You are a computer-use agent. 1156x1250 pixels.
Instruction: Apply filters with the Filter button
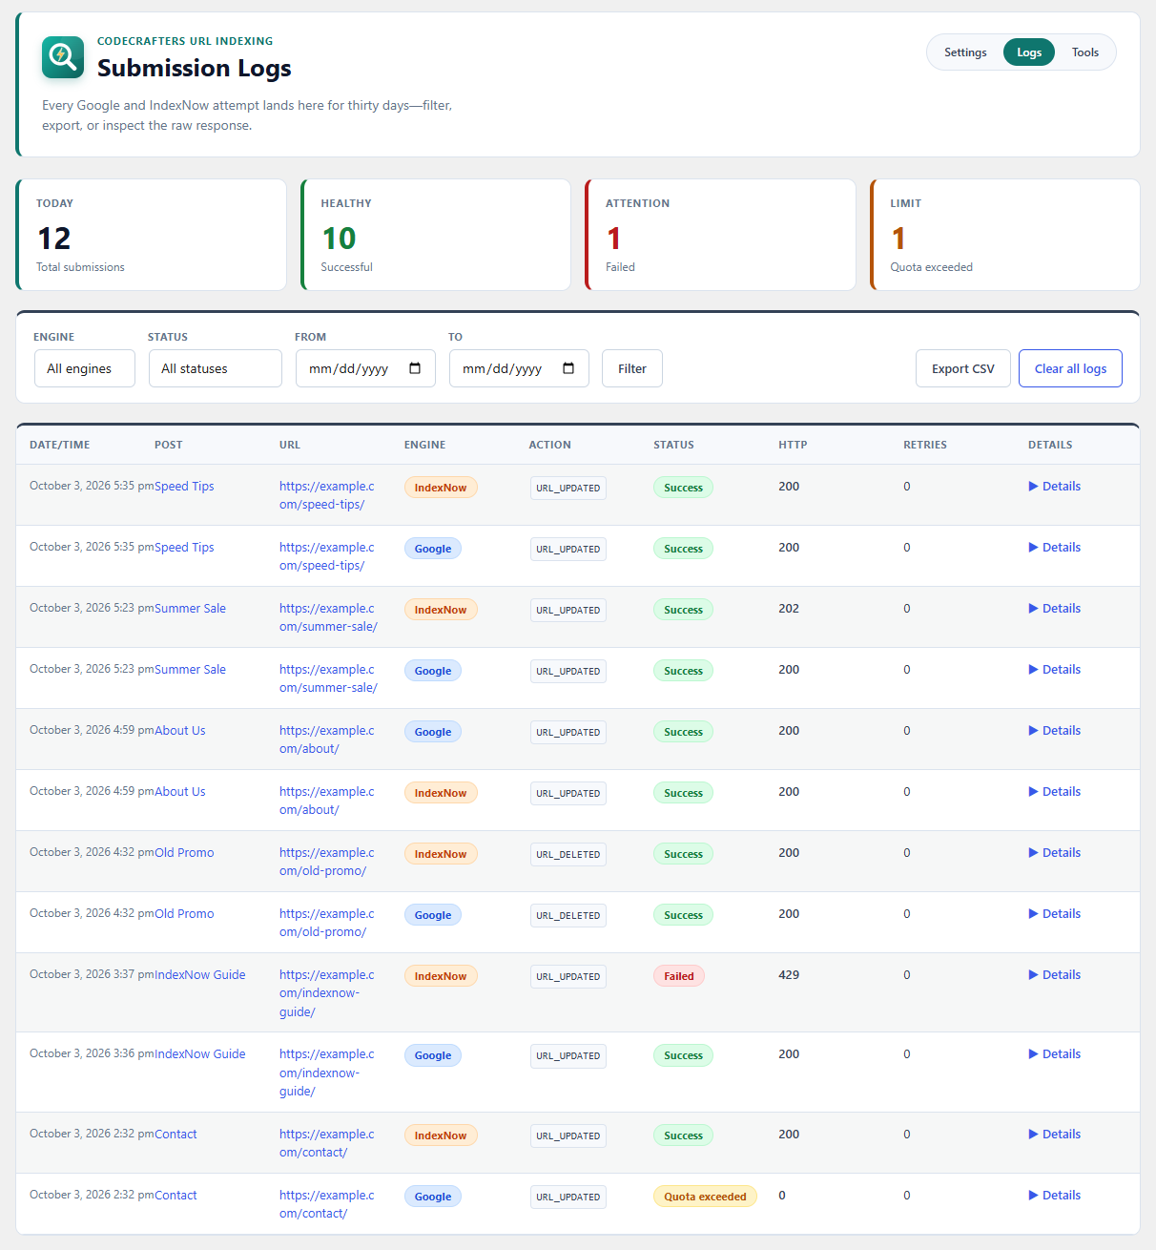pos(632,368)
